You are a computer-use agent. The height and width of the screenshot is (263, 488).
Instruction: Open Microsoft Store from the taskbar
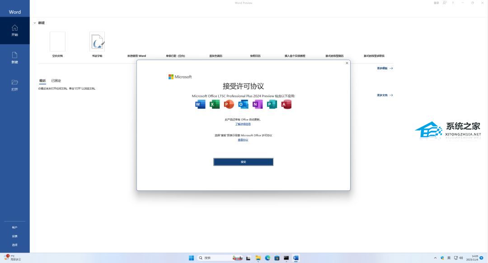pyautogui.click(x=277, y=258)
